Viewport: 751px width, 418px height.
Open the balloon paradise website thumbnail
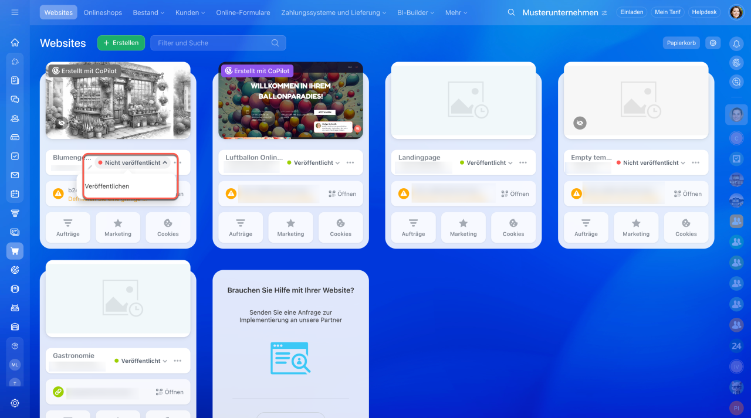click(x=291, y=101)
